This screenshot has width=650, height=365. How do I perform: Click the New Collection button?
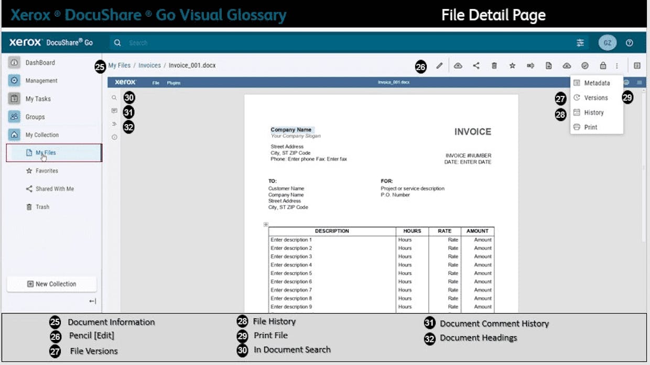tap(52, 284)
